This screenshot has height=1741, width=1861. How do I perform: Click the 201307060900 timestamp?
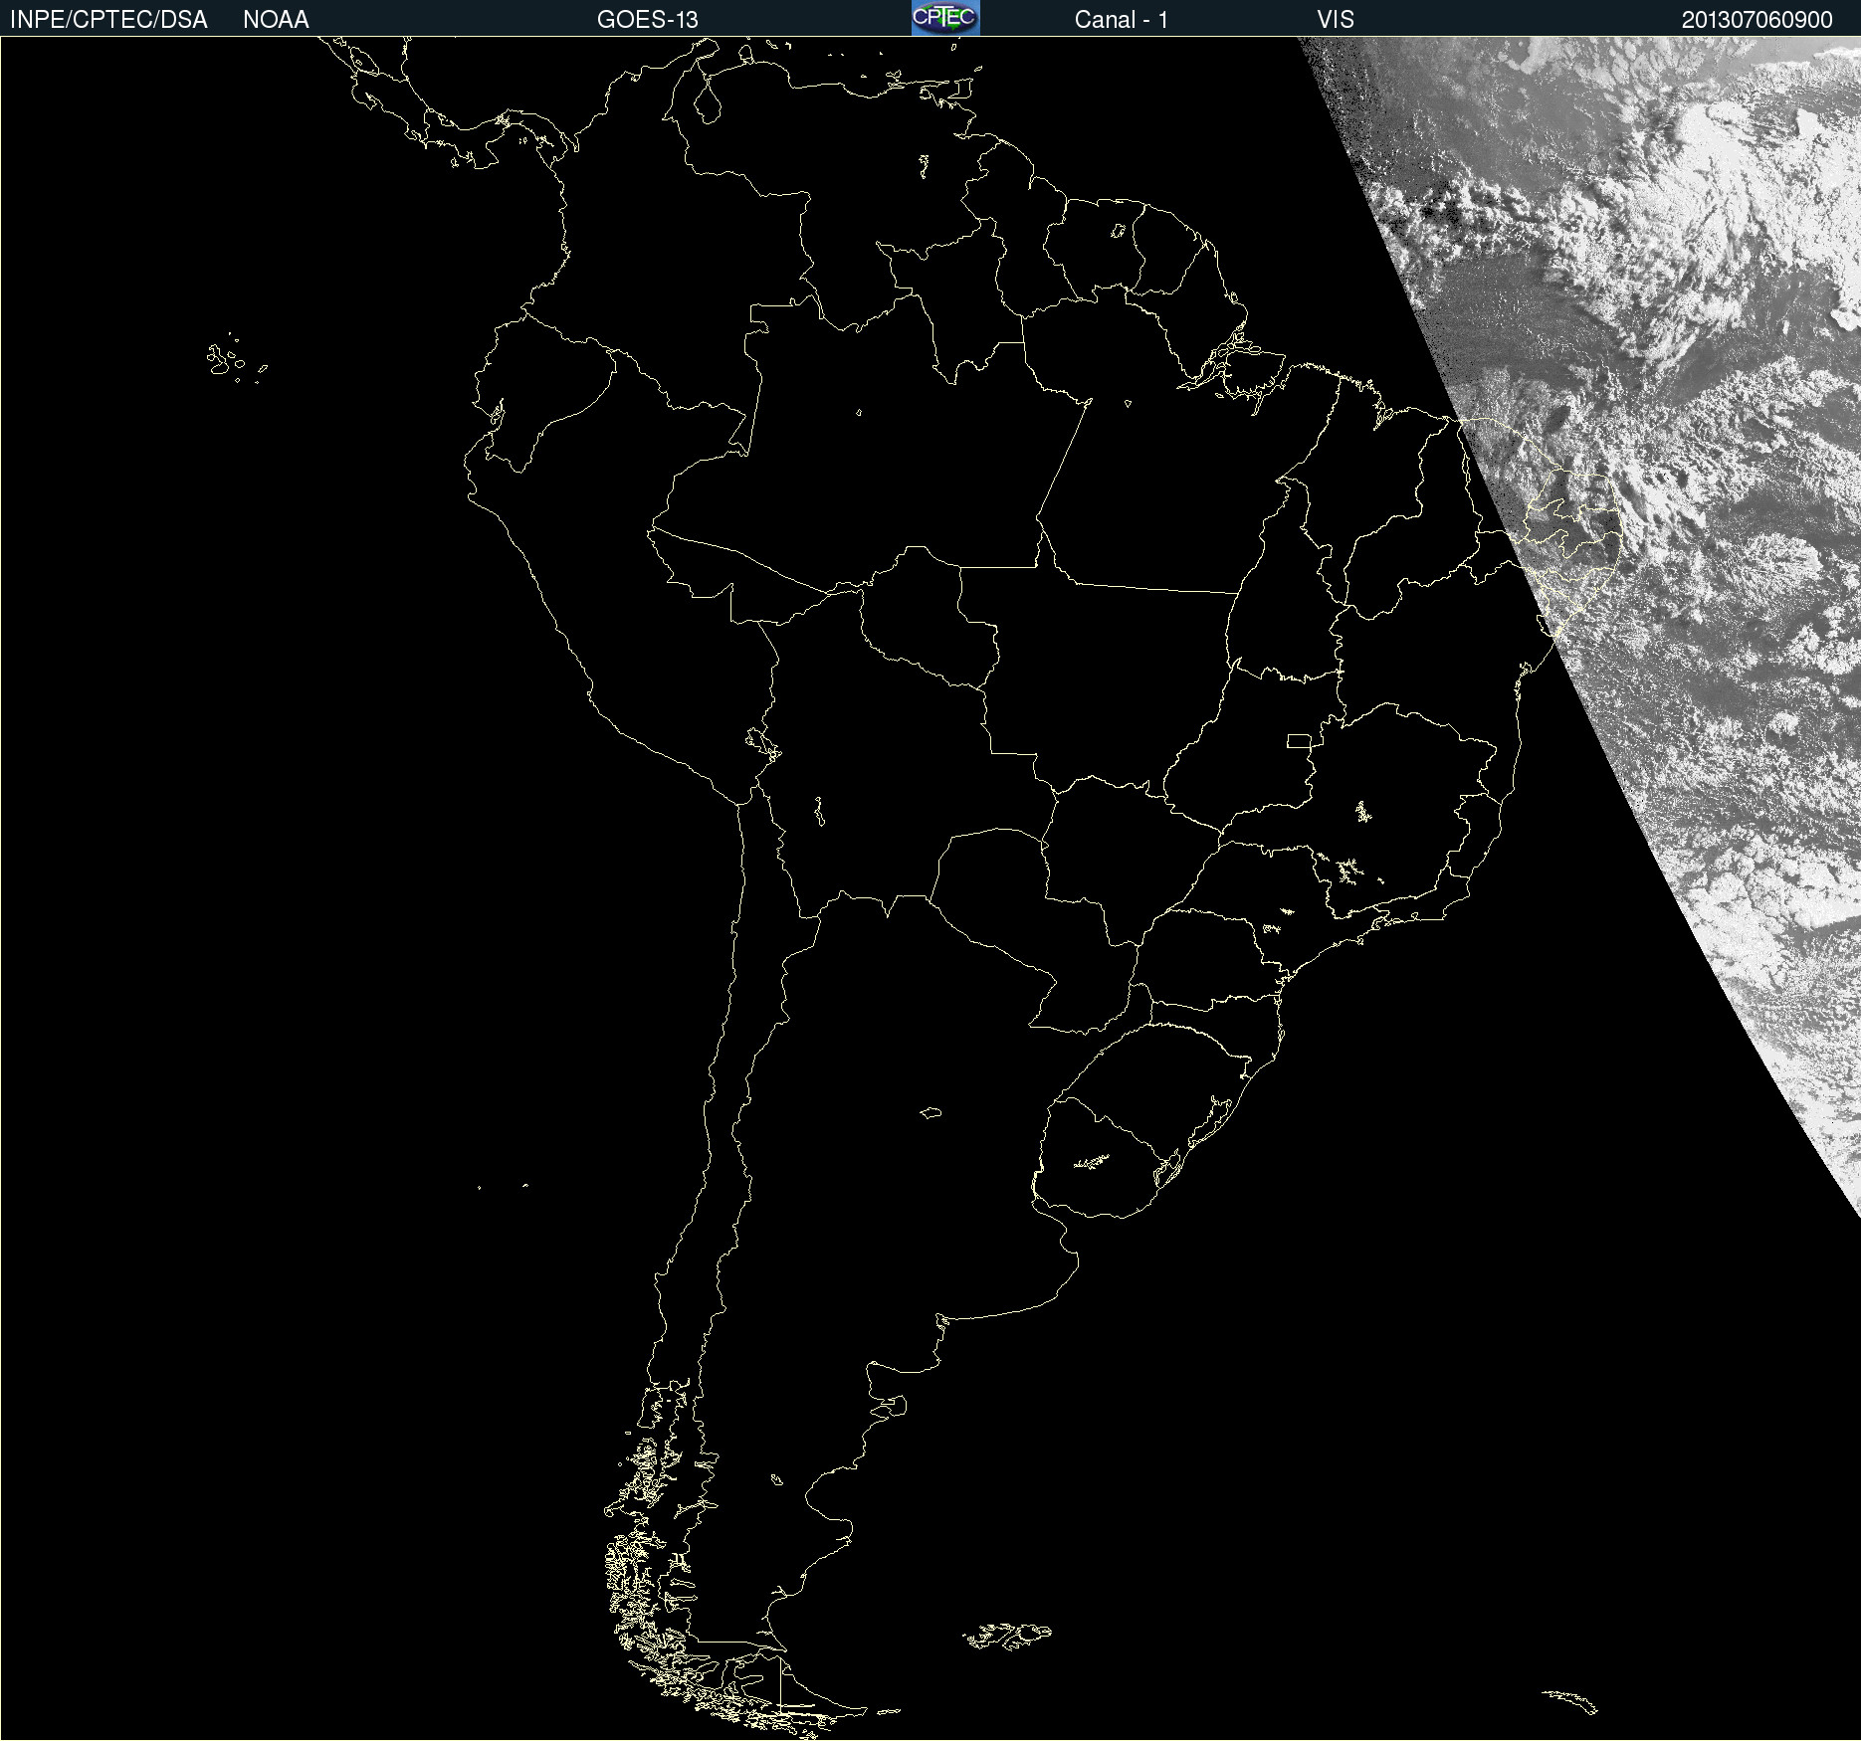point(1757,20)
